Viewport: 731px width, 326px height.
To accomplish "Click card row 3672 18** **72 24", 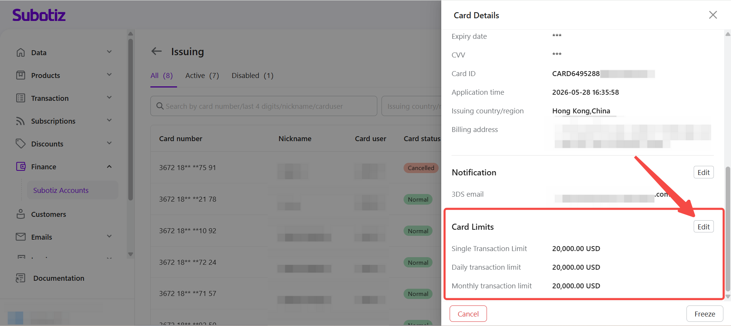I will click(296, 262).
